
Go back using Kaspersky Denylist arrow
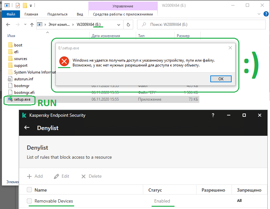click(27, 128)
